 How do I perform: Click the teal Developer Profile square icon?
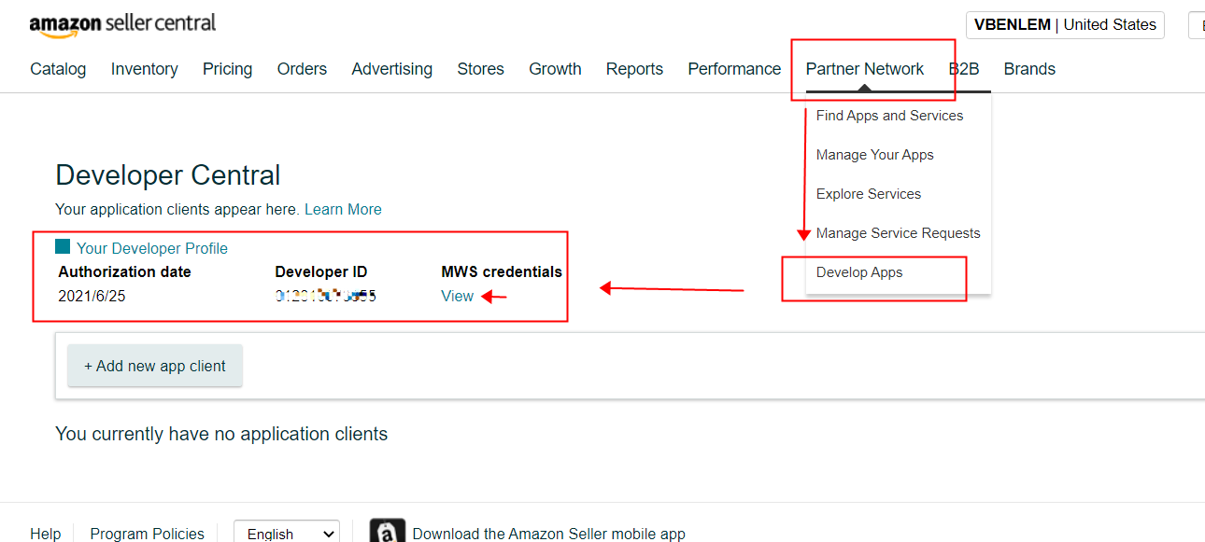tap(63, 247)
